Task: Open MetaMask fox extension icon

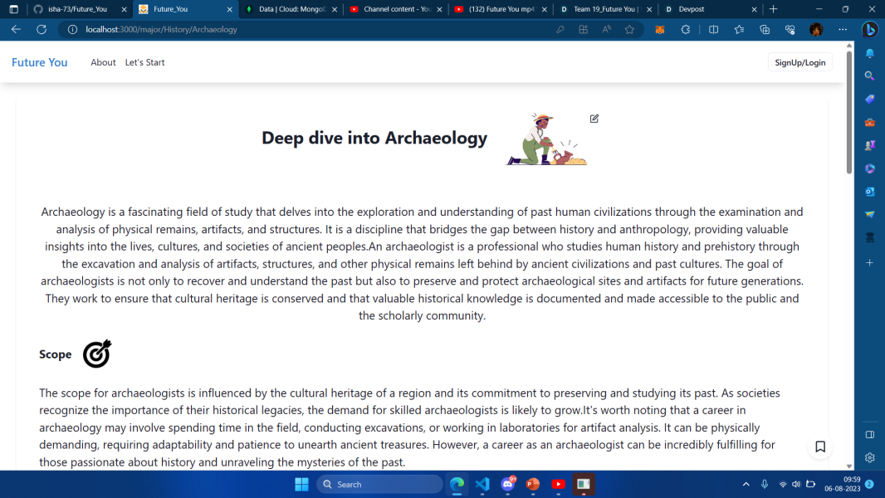Action: coord(659,29)
